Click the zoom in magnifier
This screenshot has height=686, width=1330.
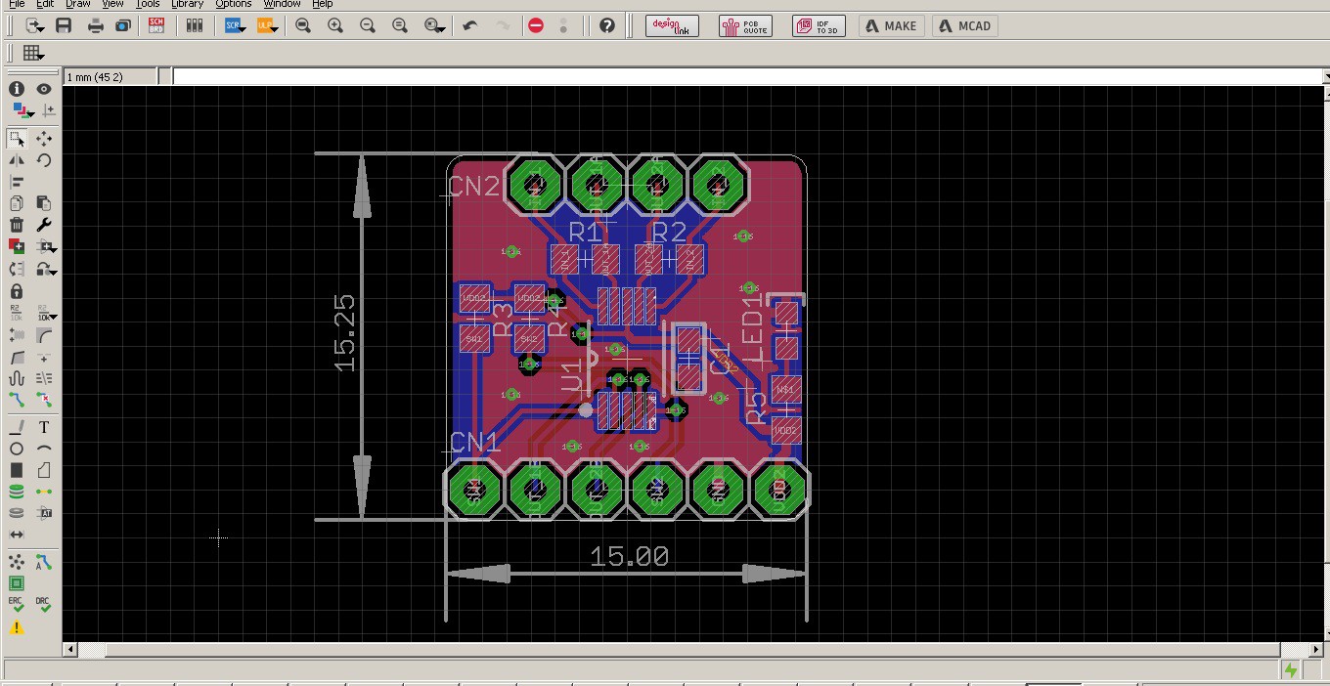point(335,26)
